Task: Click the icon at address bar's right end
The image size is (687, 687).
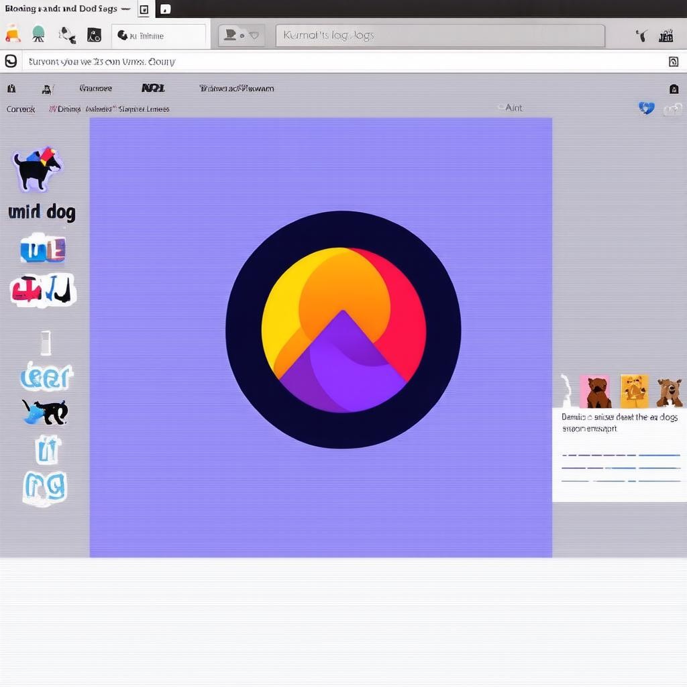Action: (x=673, y=62)
